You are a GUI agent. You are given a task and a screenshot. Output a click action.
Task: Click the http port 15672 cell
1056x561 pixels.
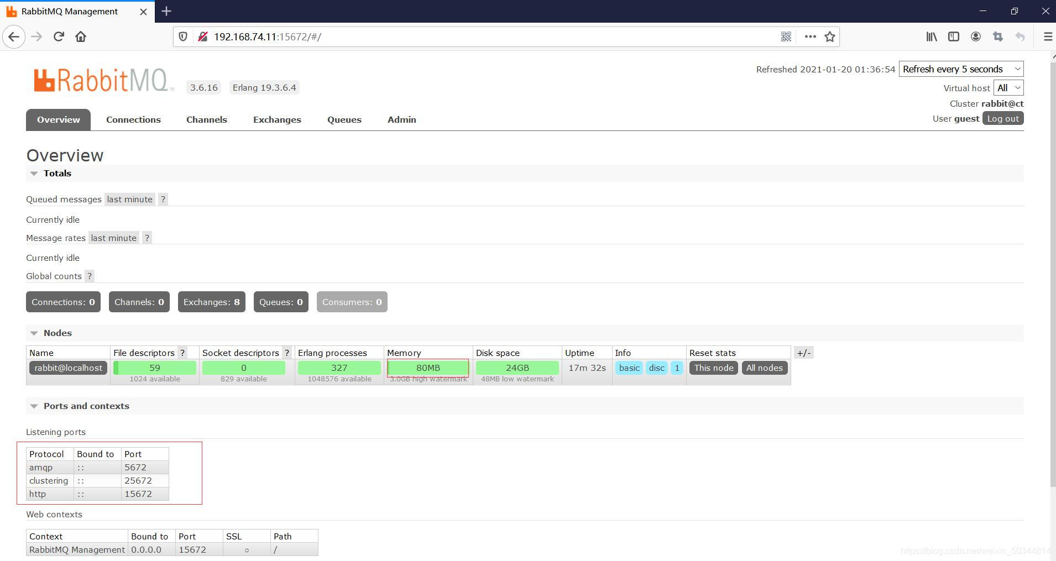pyautogui.click(x=145, y=494)
